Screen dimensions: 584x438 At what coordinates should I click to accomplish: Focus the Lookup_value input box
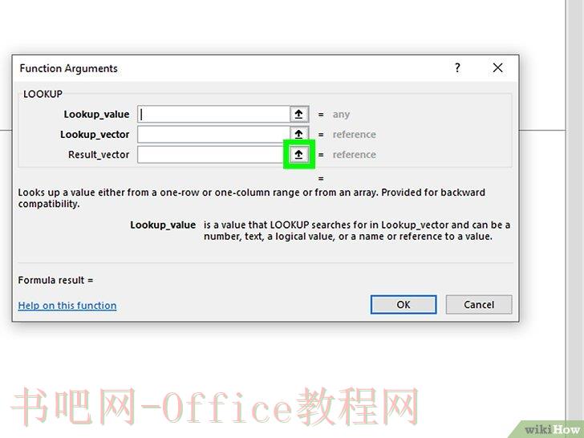tap(213, 115)
